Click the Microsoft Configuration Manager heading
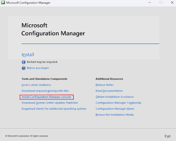This screenshot has width=176, height=141. 53,30
